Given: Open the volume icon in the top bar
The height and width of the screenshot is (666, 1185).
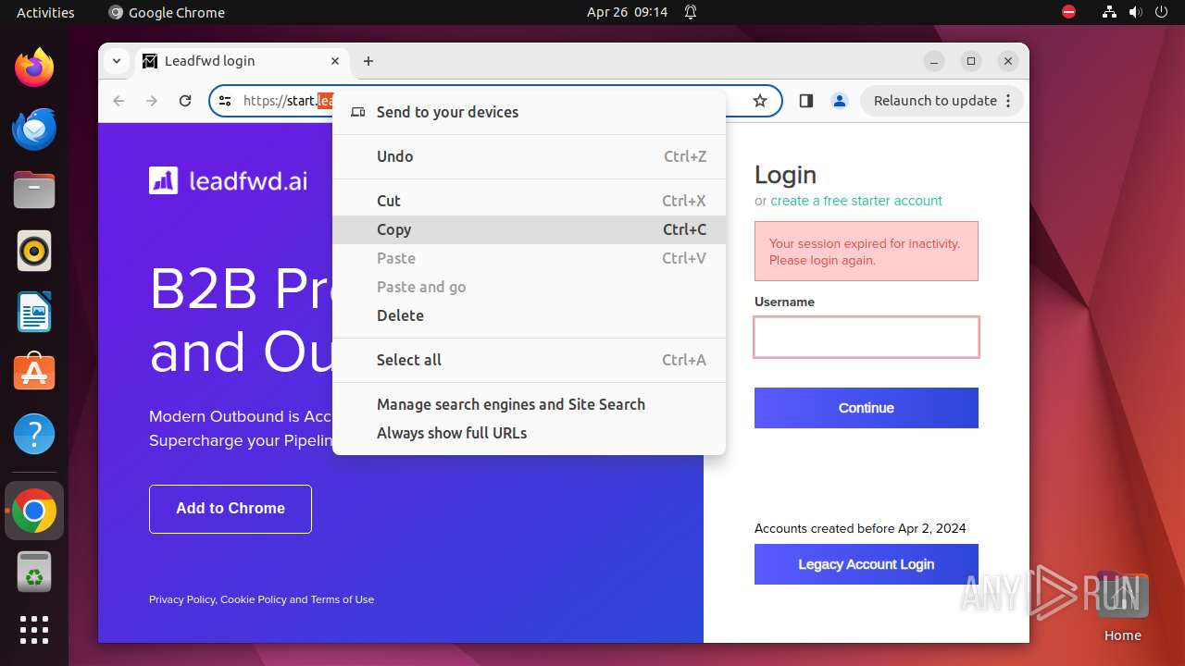Looking at the screenshot, I should point(1135,12).
